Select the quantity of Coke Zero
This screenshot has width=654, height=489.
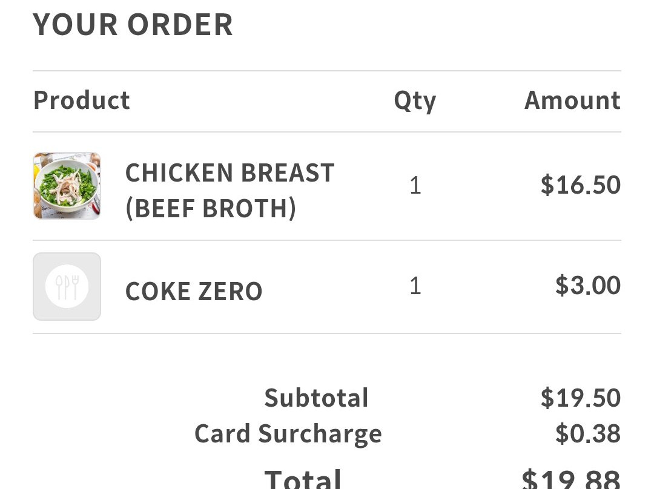point(415,286)
